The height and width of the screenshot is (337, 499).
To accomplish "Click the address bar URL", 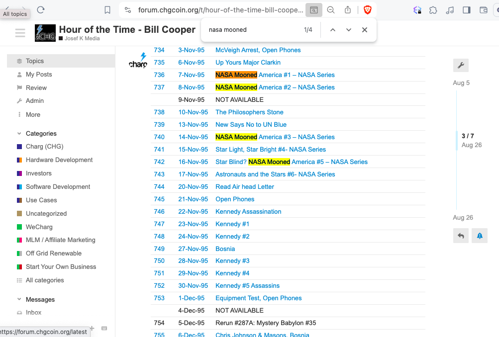I will coord(220,10).
